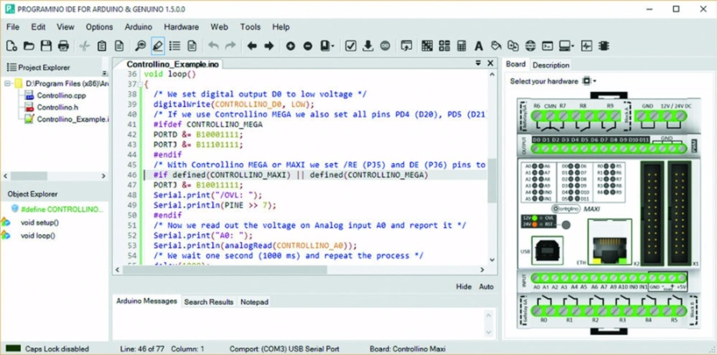The height and width of the screenshot is (355, 717).
Task: Click the zoom in plus icon
Action: click(x=290, y=46)
